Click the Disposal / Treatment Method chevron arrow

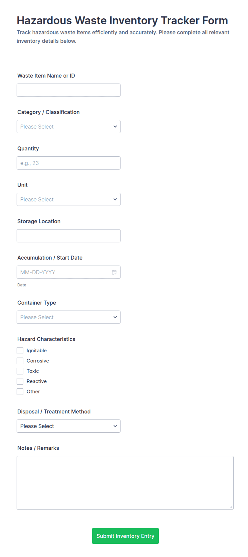(x=115, y=426)
